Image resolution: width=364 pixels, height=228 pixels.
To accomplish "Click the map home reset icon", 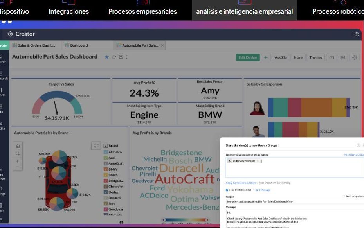I will point(18,146).
